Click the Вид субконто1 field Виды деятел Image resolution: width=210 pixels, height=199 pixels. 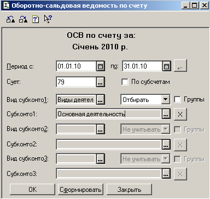(x=76, y=100)
